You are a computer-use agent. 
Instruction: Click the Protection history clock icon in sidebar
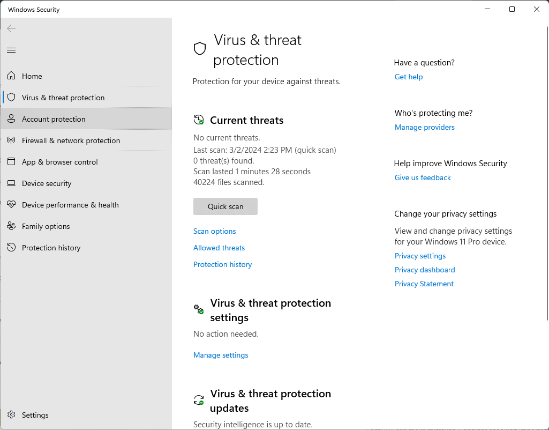(11, 247)
